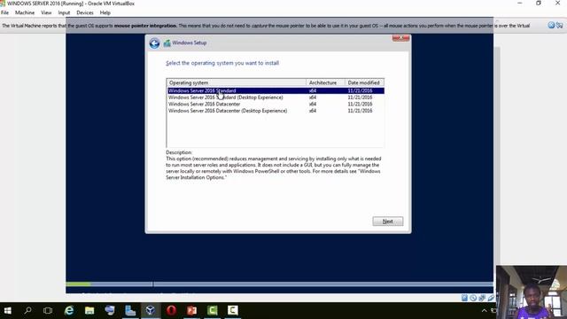567x319 pixels.
Task: Open the Windows Start menu
Action: 7,310
